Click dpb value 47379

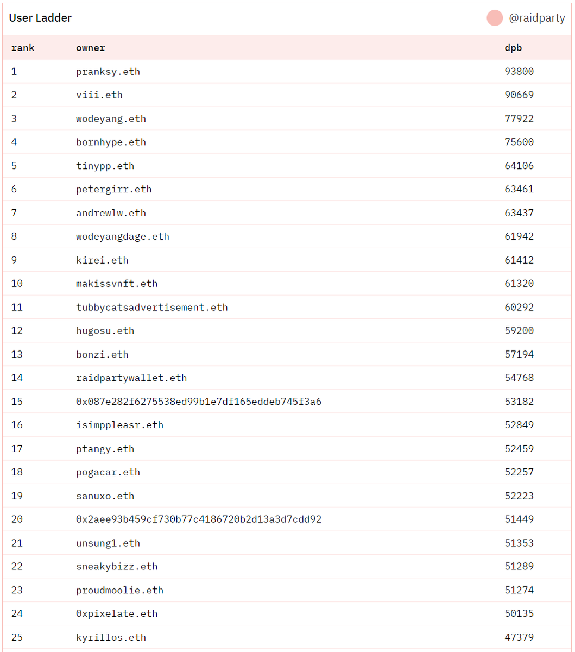(x=519, y=637)
